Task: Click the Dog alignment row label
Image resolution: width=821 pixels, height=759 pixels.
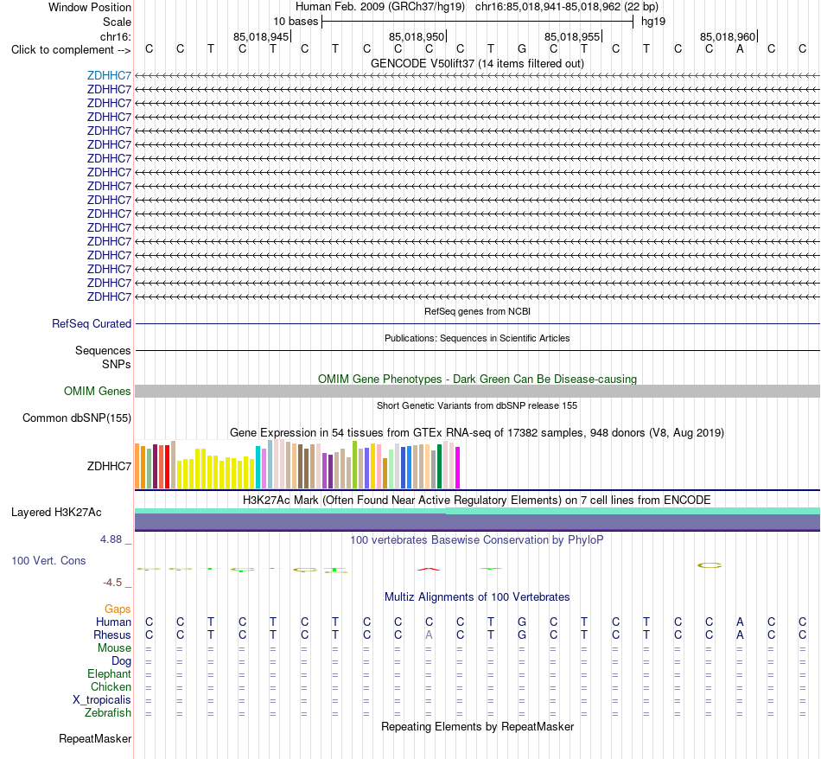Action: pyautogui.click(x=121, y=661)
